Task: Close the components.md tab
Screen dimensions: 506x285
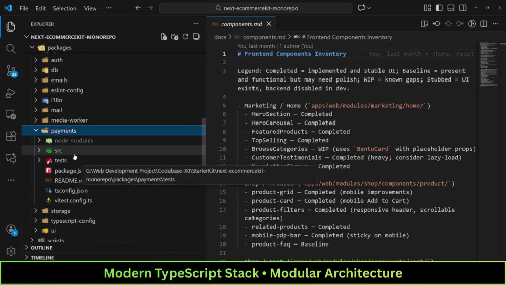Action: pyautogui.click(x=269, y=24)
